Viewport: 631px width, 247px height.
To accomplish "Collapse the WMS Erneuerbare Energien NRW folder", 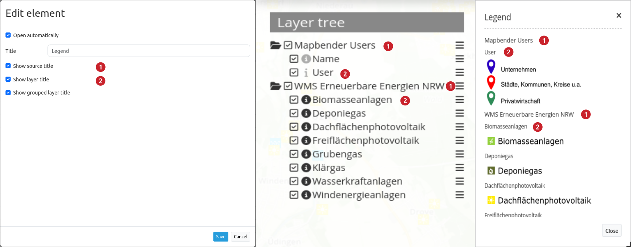I will [x=275, y=86].
